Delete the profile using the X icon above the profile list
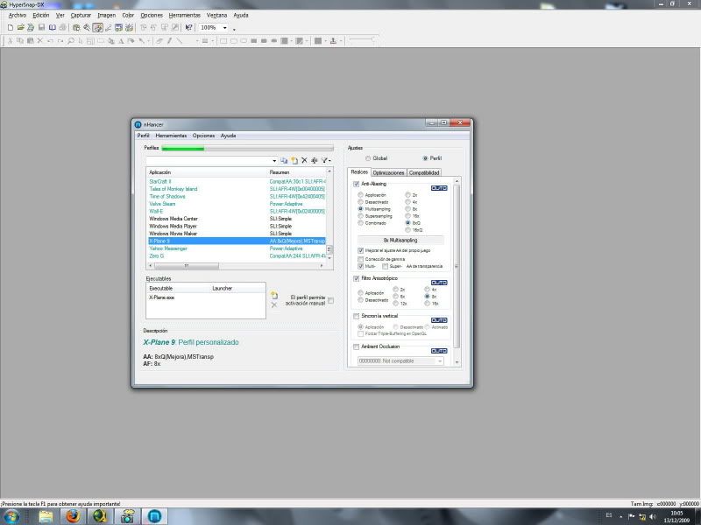701x525 pixels. pos(304,160)
